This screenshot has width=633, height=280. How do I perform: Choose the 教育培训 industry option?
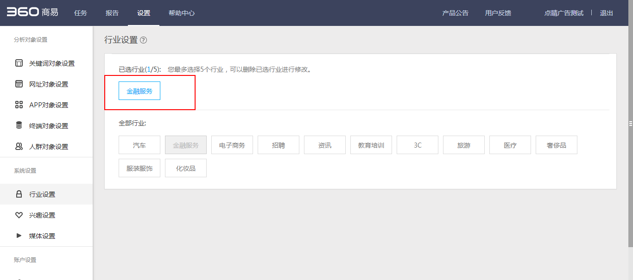click(x=371, y=145)
